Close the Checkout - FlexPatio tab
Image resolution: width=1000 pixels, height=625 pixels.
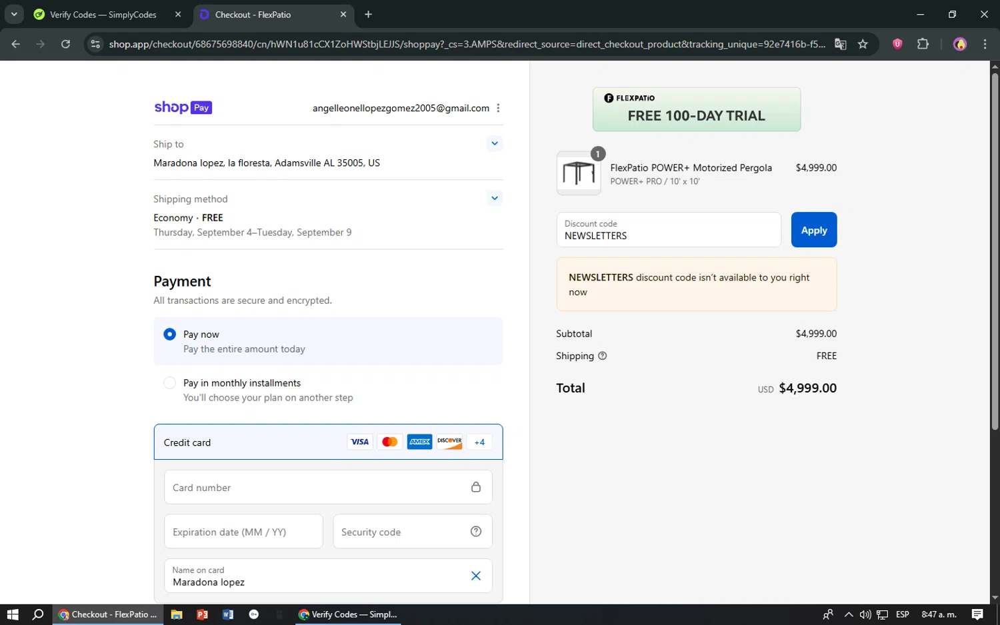pos(343,15)
